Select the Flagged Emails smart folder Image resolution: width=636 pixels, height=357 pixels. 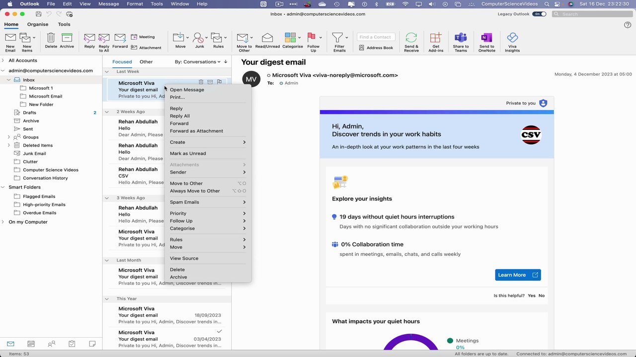click(39, 196)
